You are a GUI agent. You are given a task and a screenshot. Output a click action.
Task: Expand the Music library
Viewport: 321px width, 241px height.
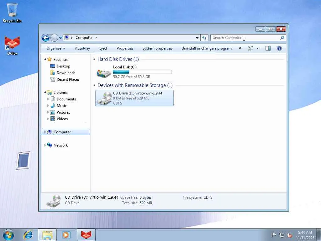[x=48, y=106]
